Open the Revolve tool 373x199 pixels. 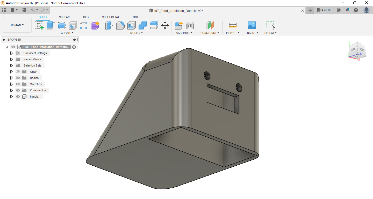pyautogui.click(x=62, y=25)
